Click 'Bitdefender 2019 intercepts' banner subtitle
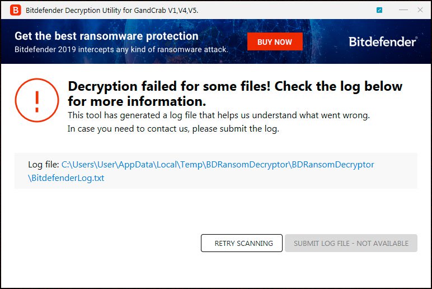The image size is (432, 289). click(121, 49)
